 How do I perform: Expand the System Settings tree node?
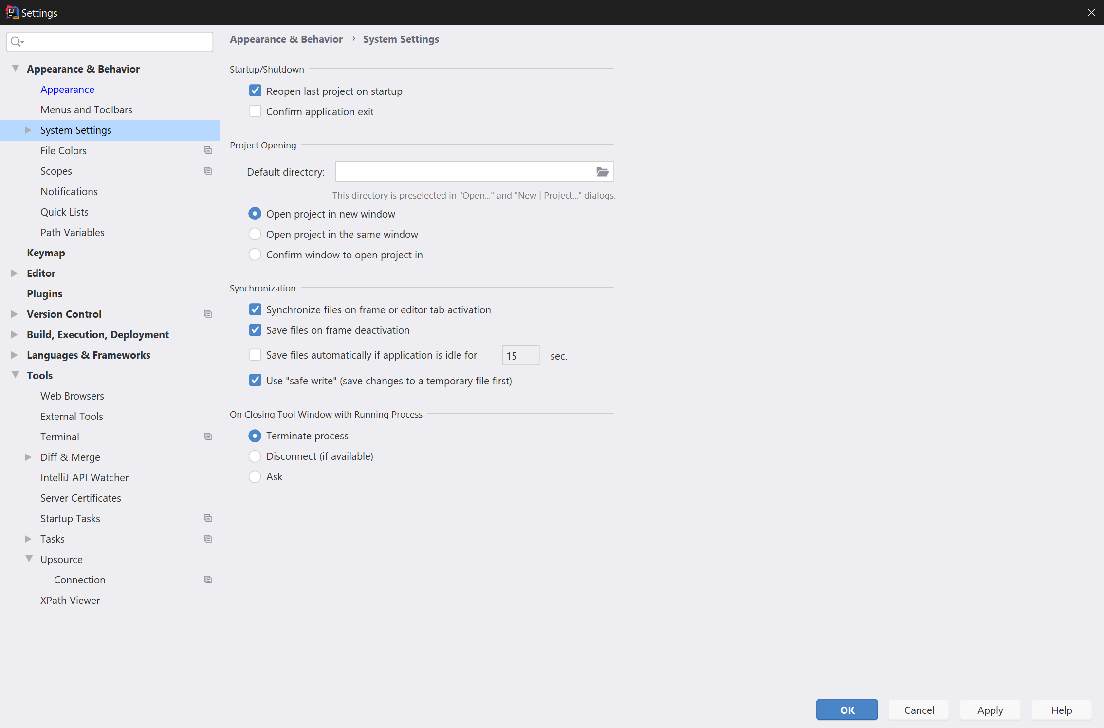tap(28, 130)
